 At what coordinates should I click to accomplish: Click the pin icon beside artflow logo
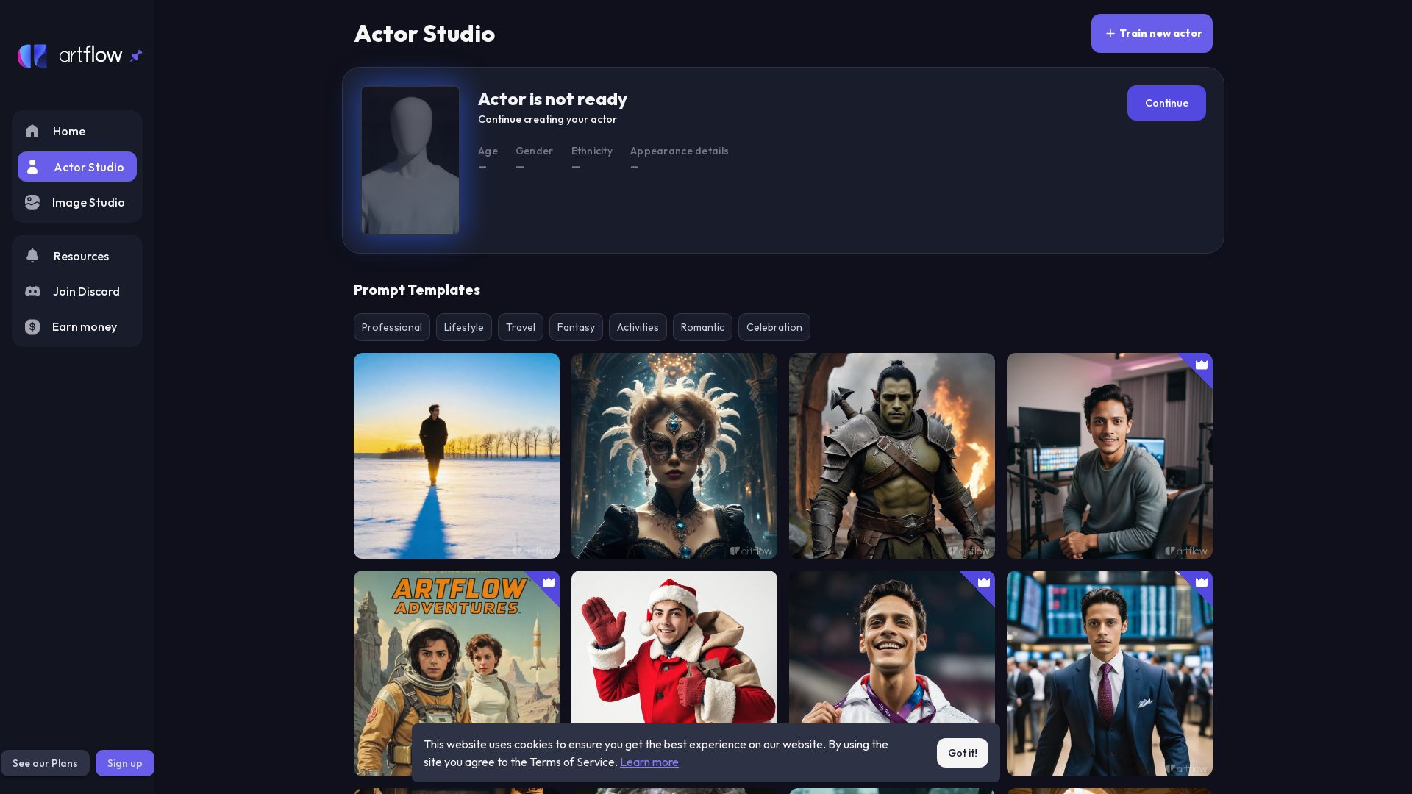(x=136, y=56)
